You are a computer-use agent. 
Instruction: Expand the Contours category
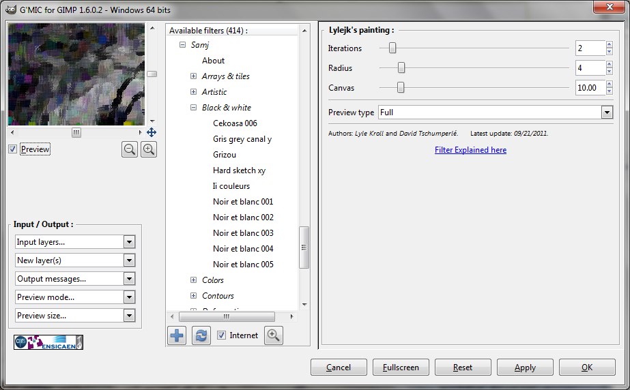(x=193, y=296)
